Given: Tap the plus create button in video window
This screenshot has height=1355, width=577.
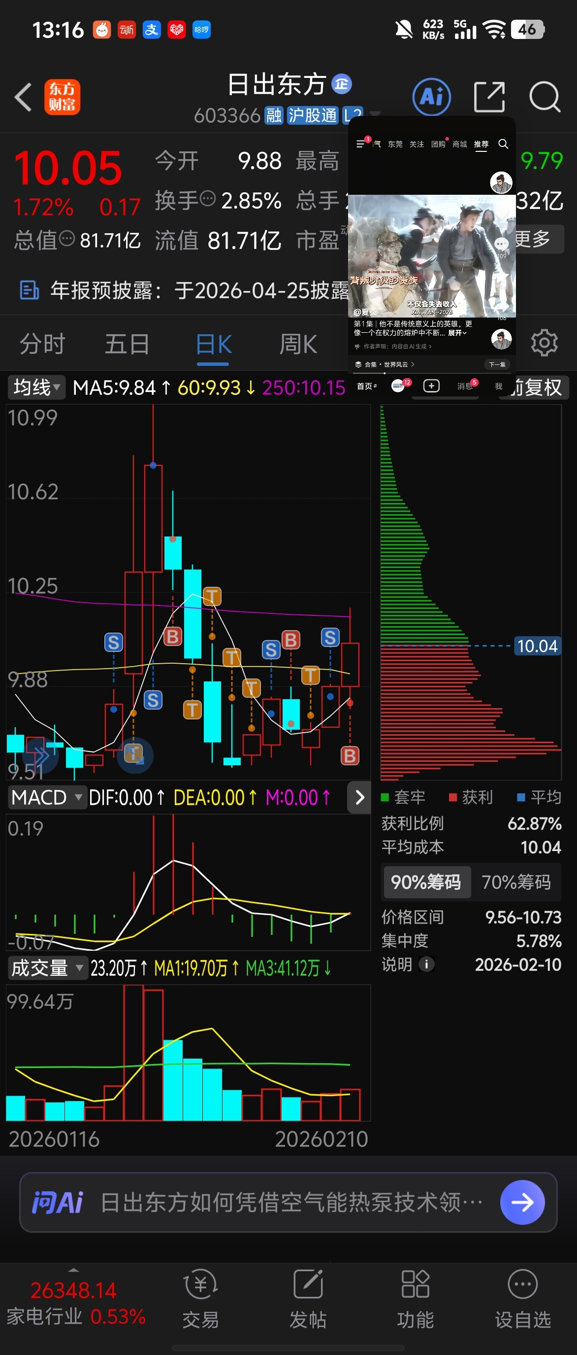Looking at the screenshot, I should coord(432,386).
